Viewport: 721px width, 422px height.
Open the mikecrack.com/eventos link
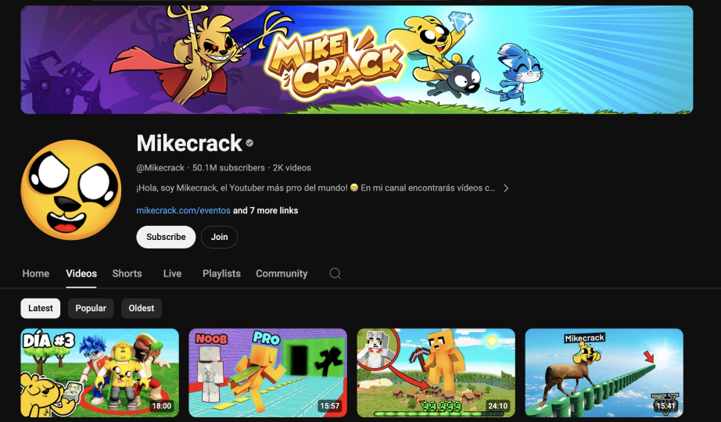pos(184,210)
